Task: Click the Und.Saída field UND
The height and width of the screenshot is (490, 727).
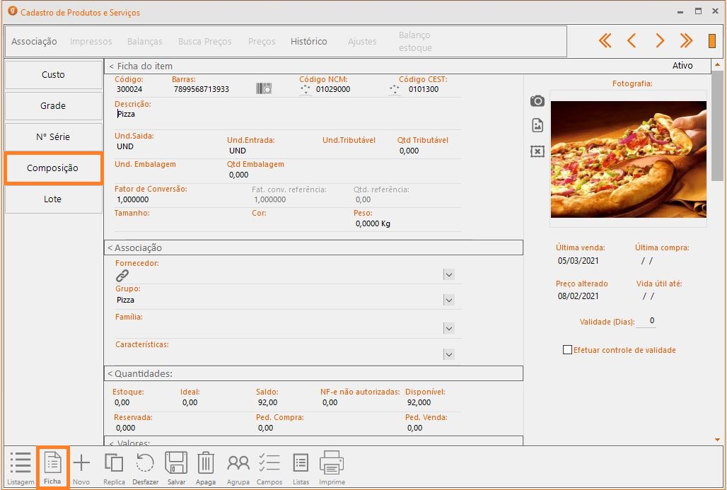Action: pos(125,146)
